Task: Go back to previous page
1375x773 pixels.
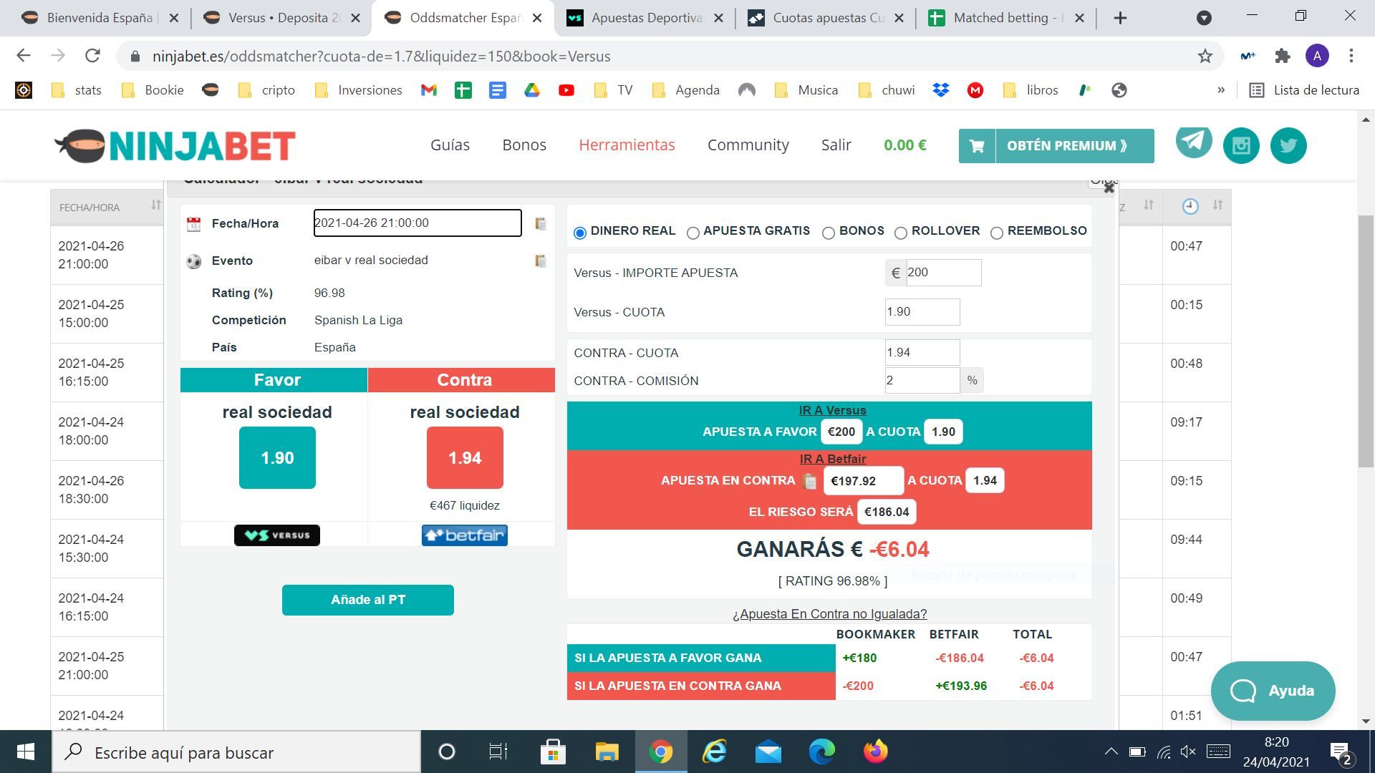Action: tap(24, 56)
